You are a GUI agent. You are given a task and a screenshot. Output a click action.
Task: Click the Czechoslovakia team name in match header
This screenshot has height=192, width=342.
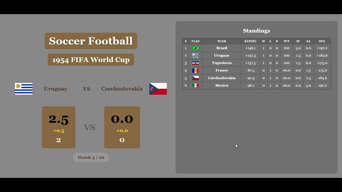122,89
